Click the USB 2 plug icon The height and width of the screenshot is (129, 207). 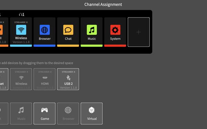pyautogui.click(x=68, y=78)
